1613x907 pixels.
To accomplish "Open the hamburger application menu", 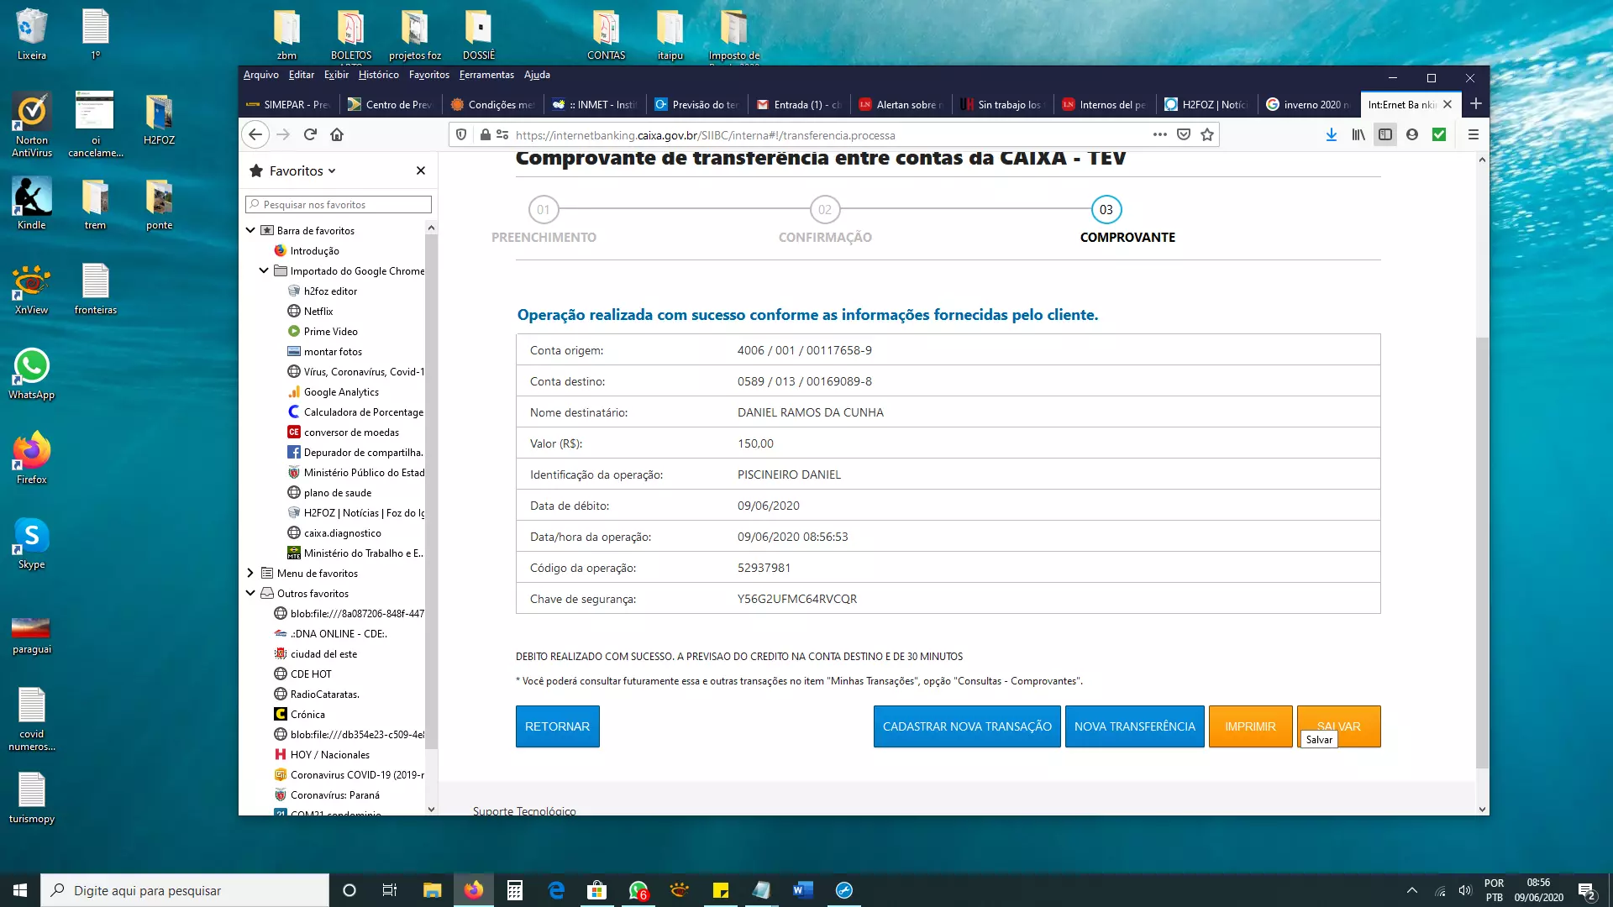I will pyautogui.click(x=1473, y=134).
